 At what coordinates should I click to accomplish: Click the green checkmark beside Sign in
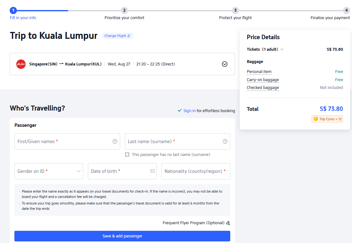coord(180,111)
